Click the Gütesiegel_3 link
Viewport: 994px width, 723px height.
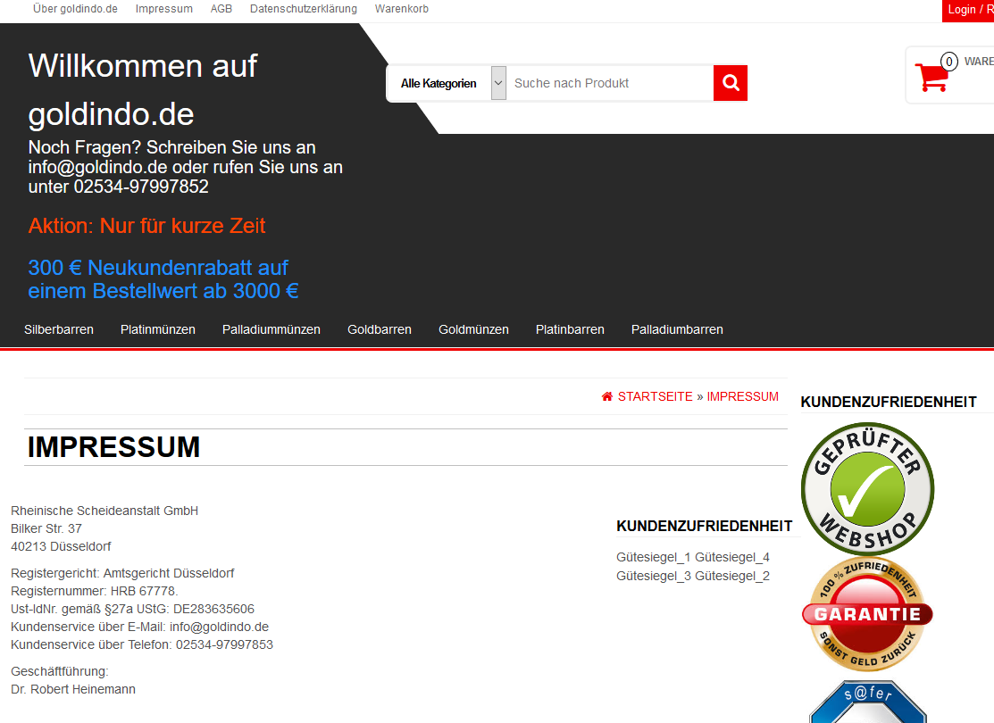[x=654, y=576]
